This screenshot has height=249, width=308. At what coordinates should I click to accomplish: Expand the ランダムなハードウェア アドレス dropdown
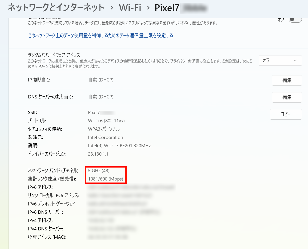click(280, 61)
